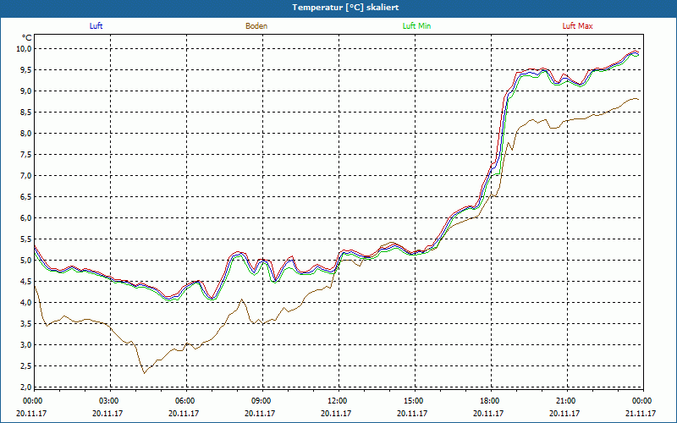Screen dimensions: 677x423
Task: Click the '6,0' y-axis value
Action: (x=26, y=218)
